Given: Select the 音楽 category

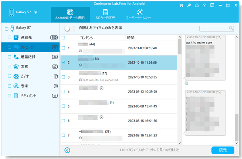Looking at the screenshot, I should (30, 86).
